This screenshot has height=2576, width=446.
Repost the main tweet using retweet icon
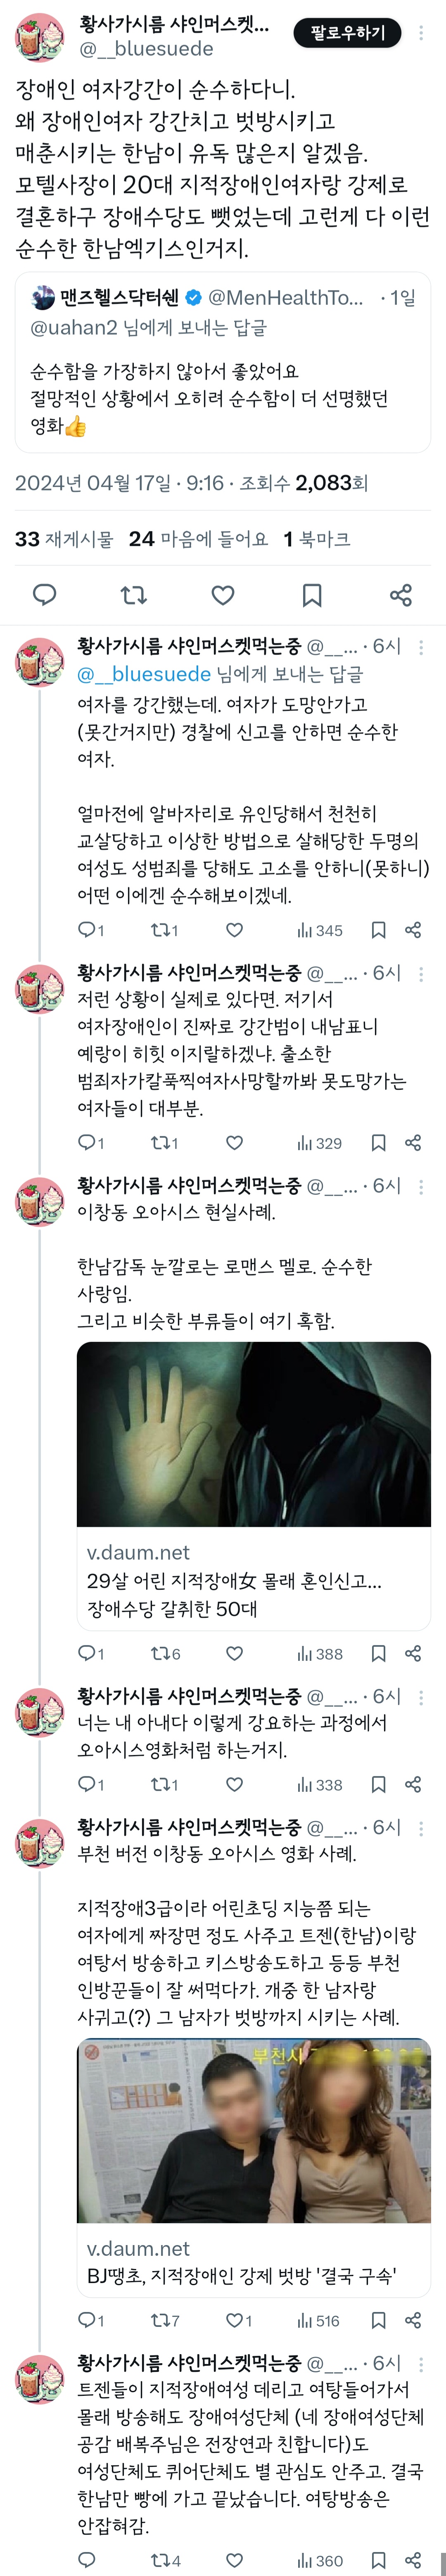pyautogui.click(x=134, y=596)
